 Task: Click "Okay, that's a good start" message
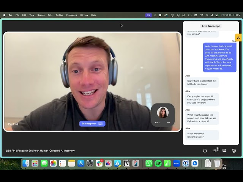click(x=202, y=83)
